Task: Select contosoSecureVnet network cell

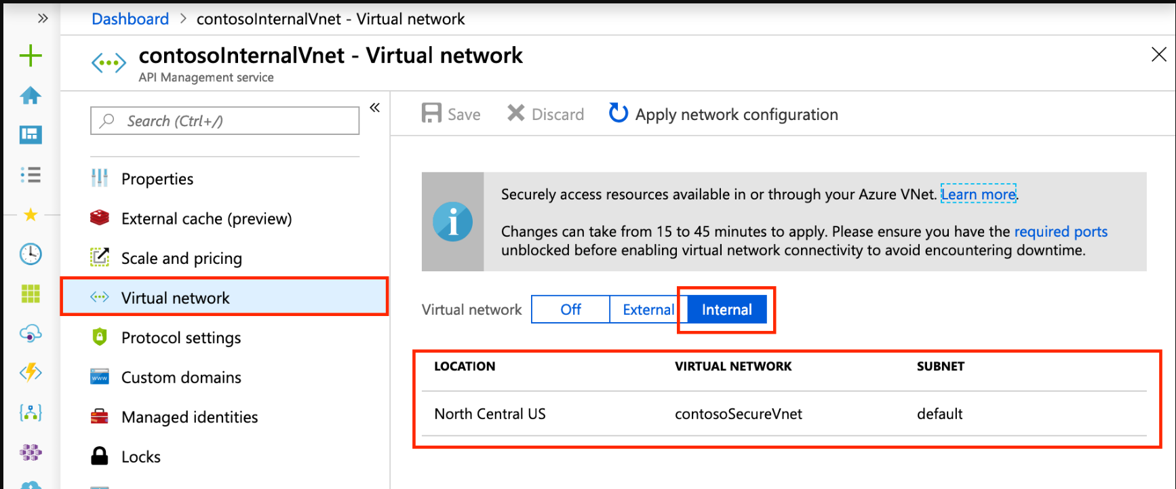Action: coord(739,414)
